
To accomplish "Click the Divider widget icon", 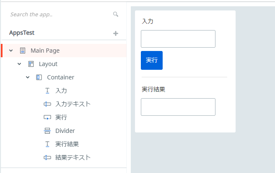I will 47,131.
